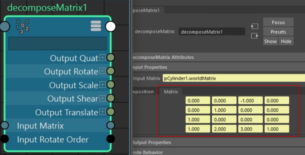Switch to the Matrix tab

pos(171,91)
